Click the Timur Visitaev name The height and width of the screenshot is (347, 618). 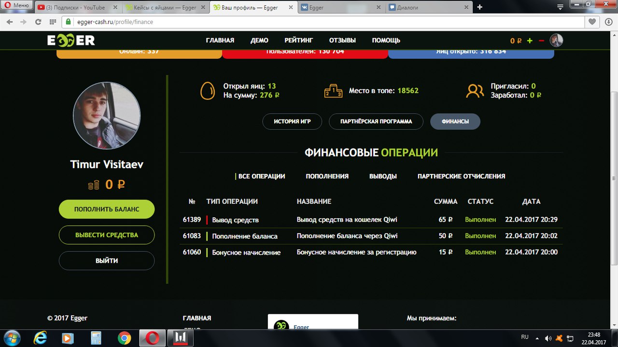(x=107, y=164)
